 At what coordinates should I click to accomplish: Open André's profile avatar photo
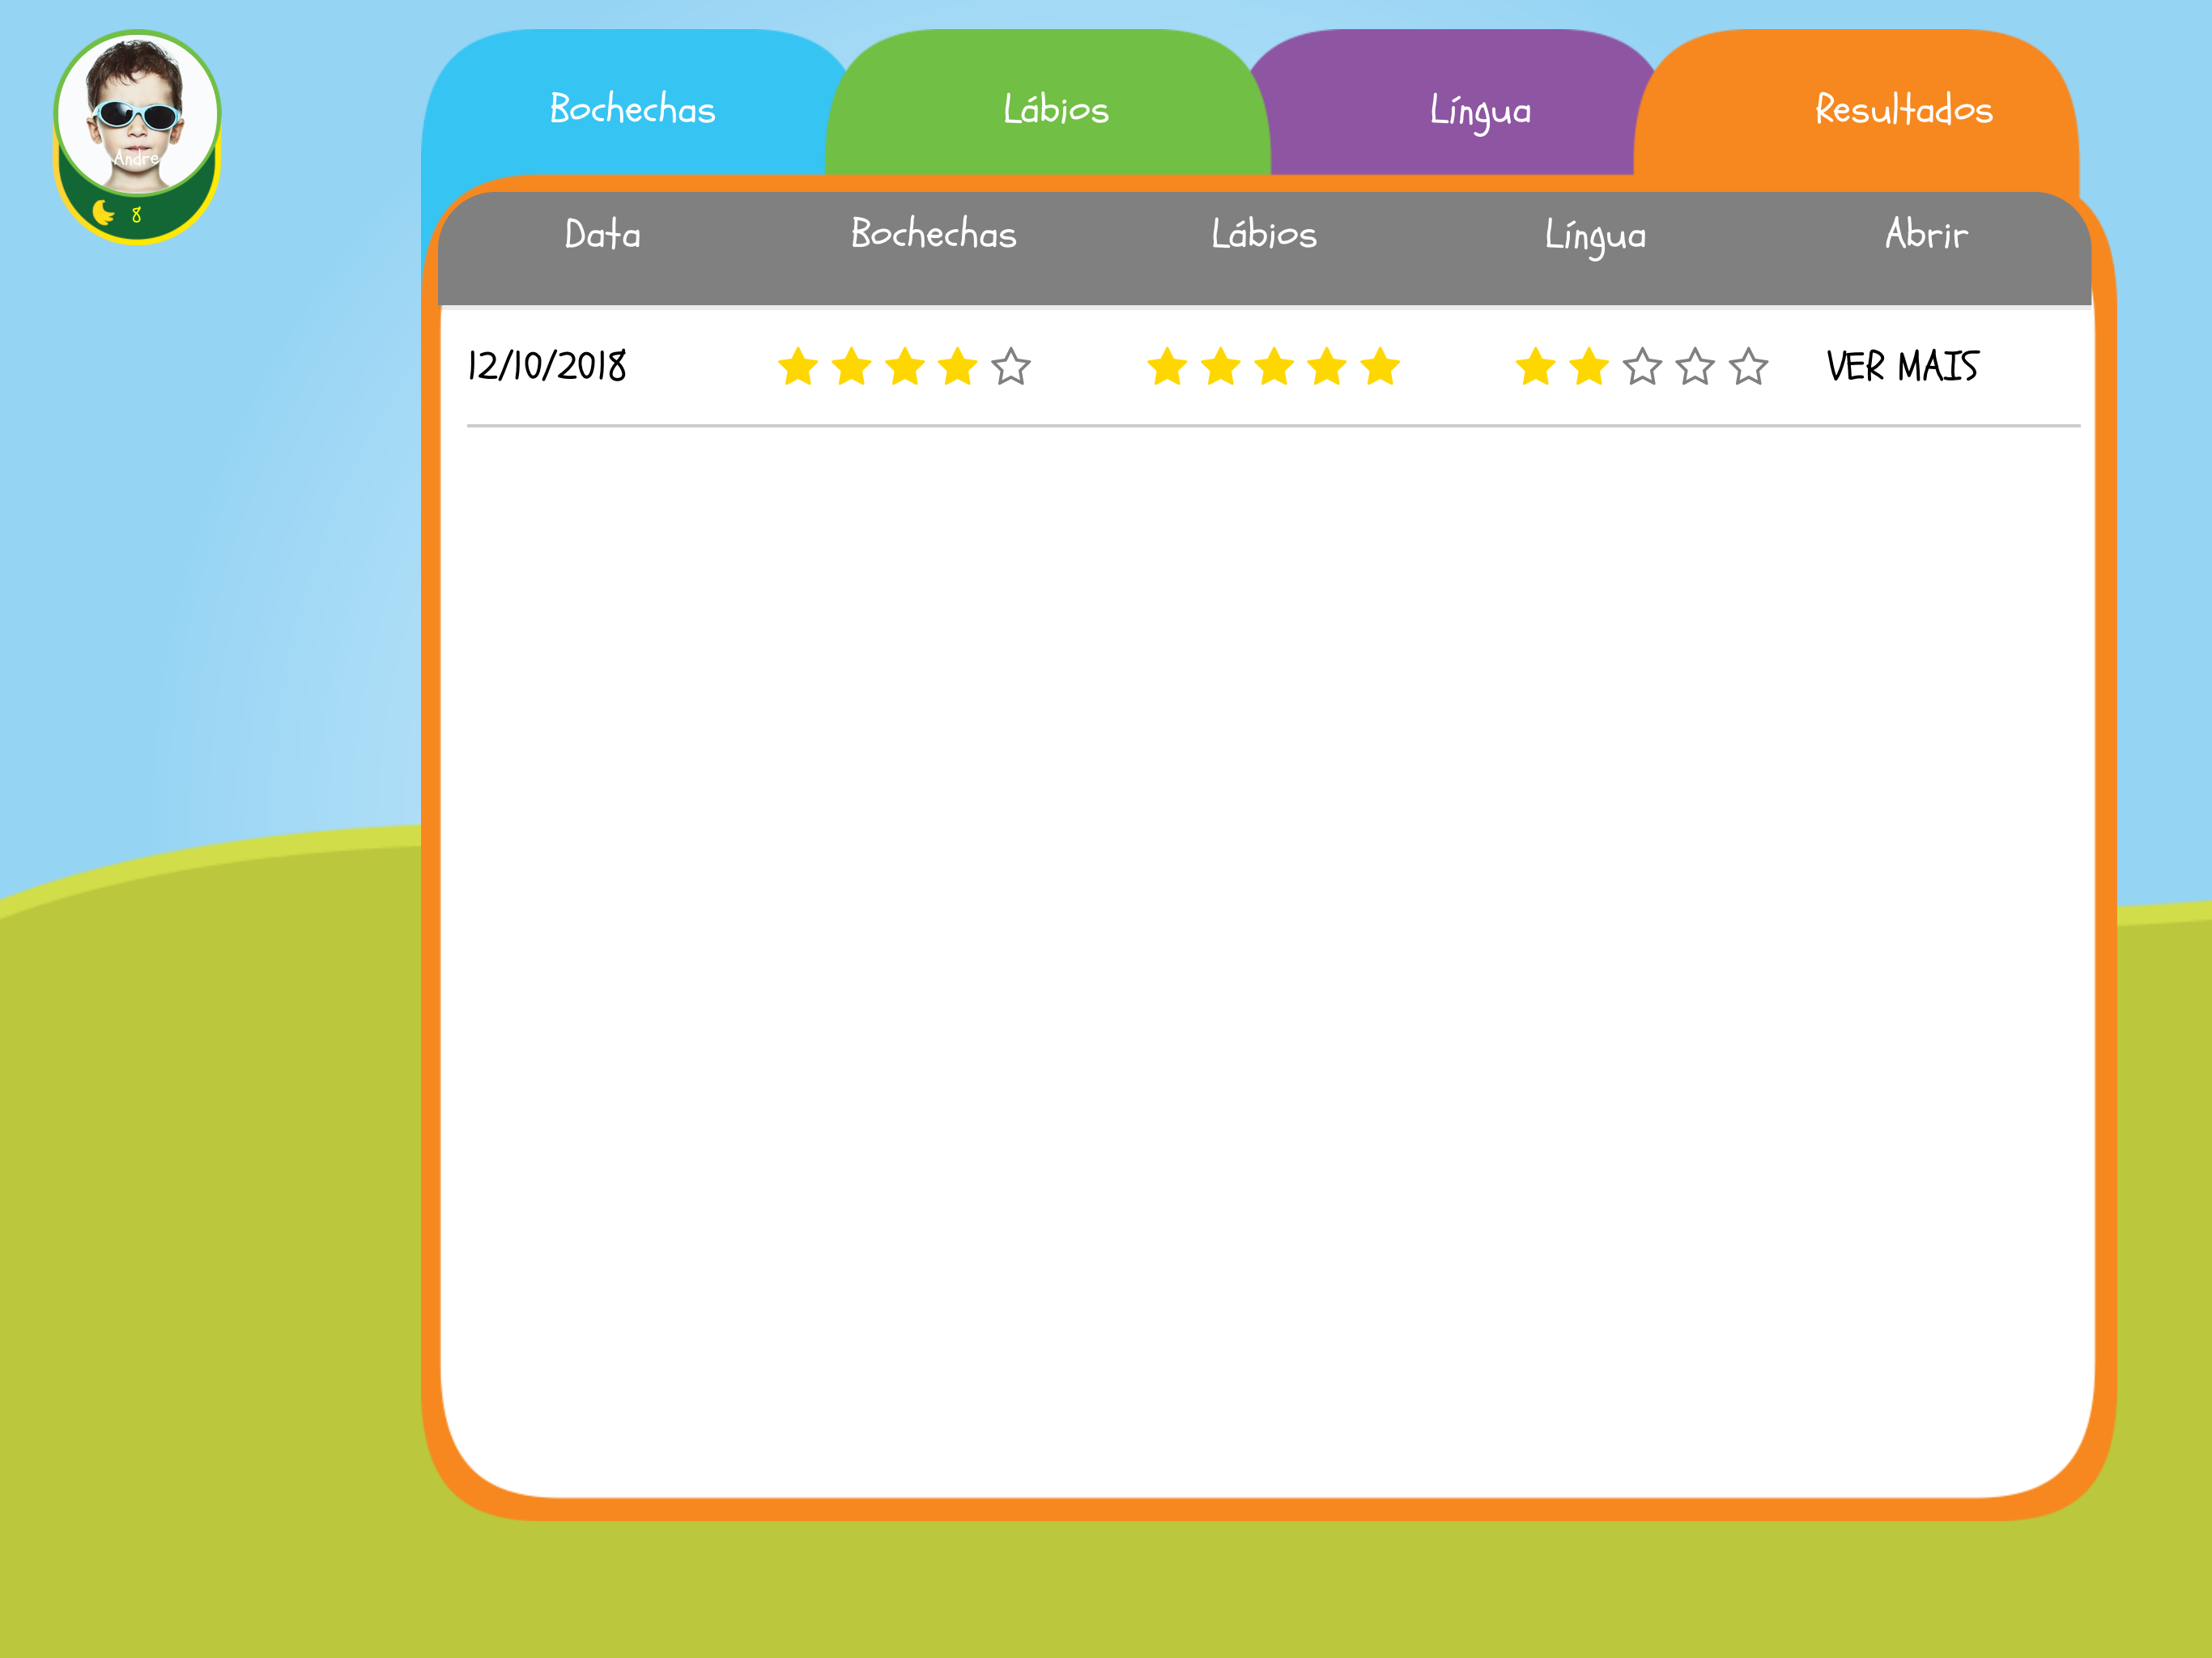[137, 113]
